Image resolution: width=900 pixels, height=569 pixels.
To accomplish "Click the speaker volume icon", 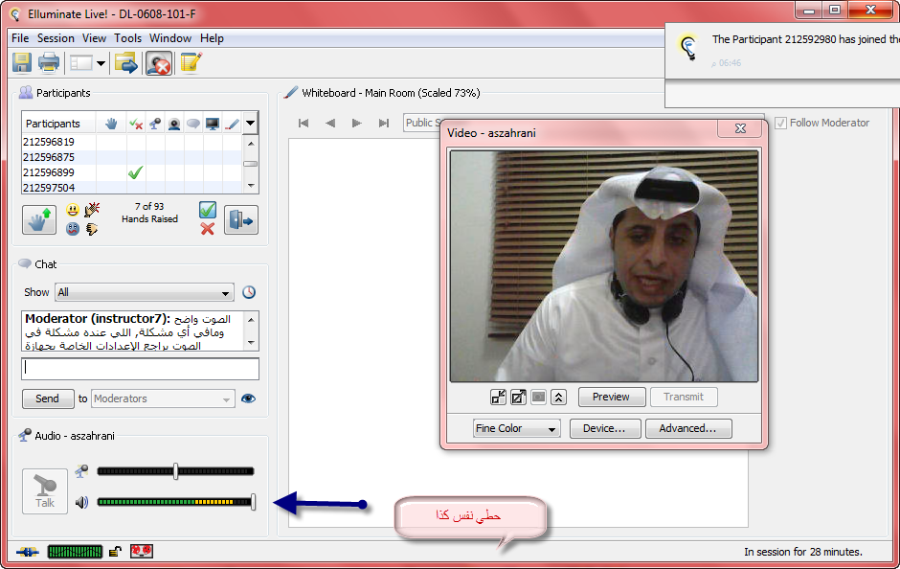I will [81, 502].
